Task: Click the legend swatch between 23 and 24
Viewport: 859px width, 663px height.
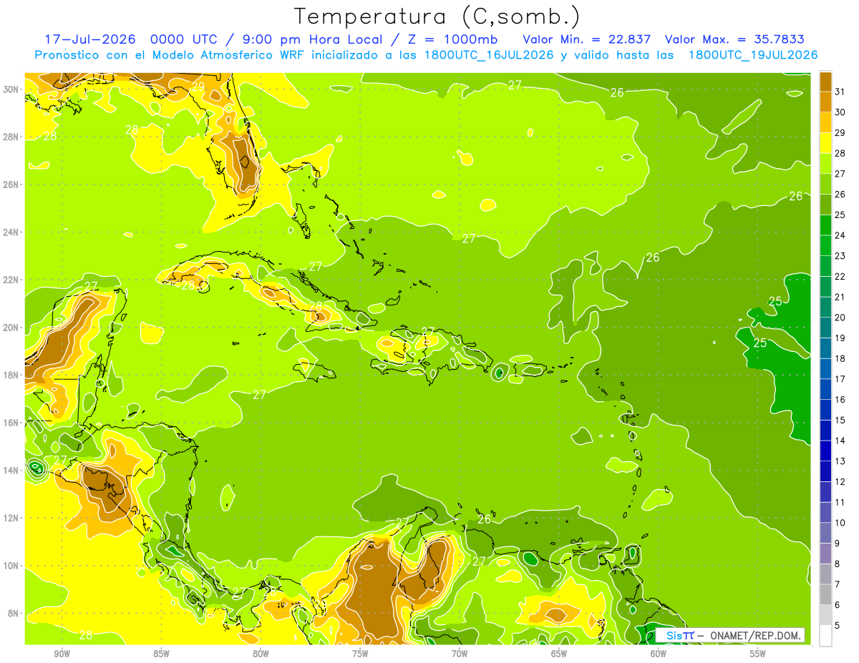Action: click(x=825, y=245)
